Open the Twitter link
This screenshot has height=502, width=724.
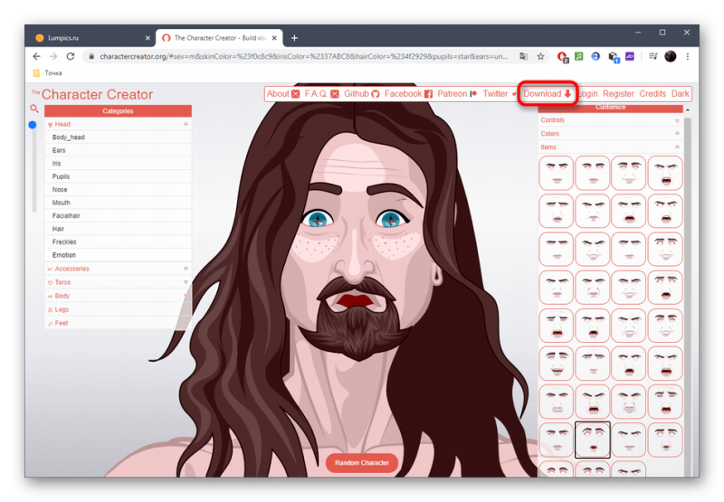tap(500, 94)
